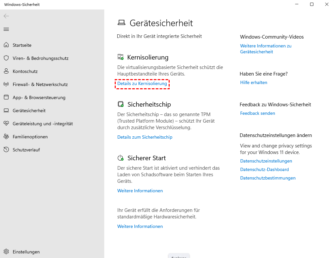The image size is (334, 258).
Task: Select Gerätesicherheit in the sidebar
Action: (29, 111)
